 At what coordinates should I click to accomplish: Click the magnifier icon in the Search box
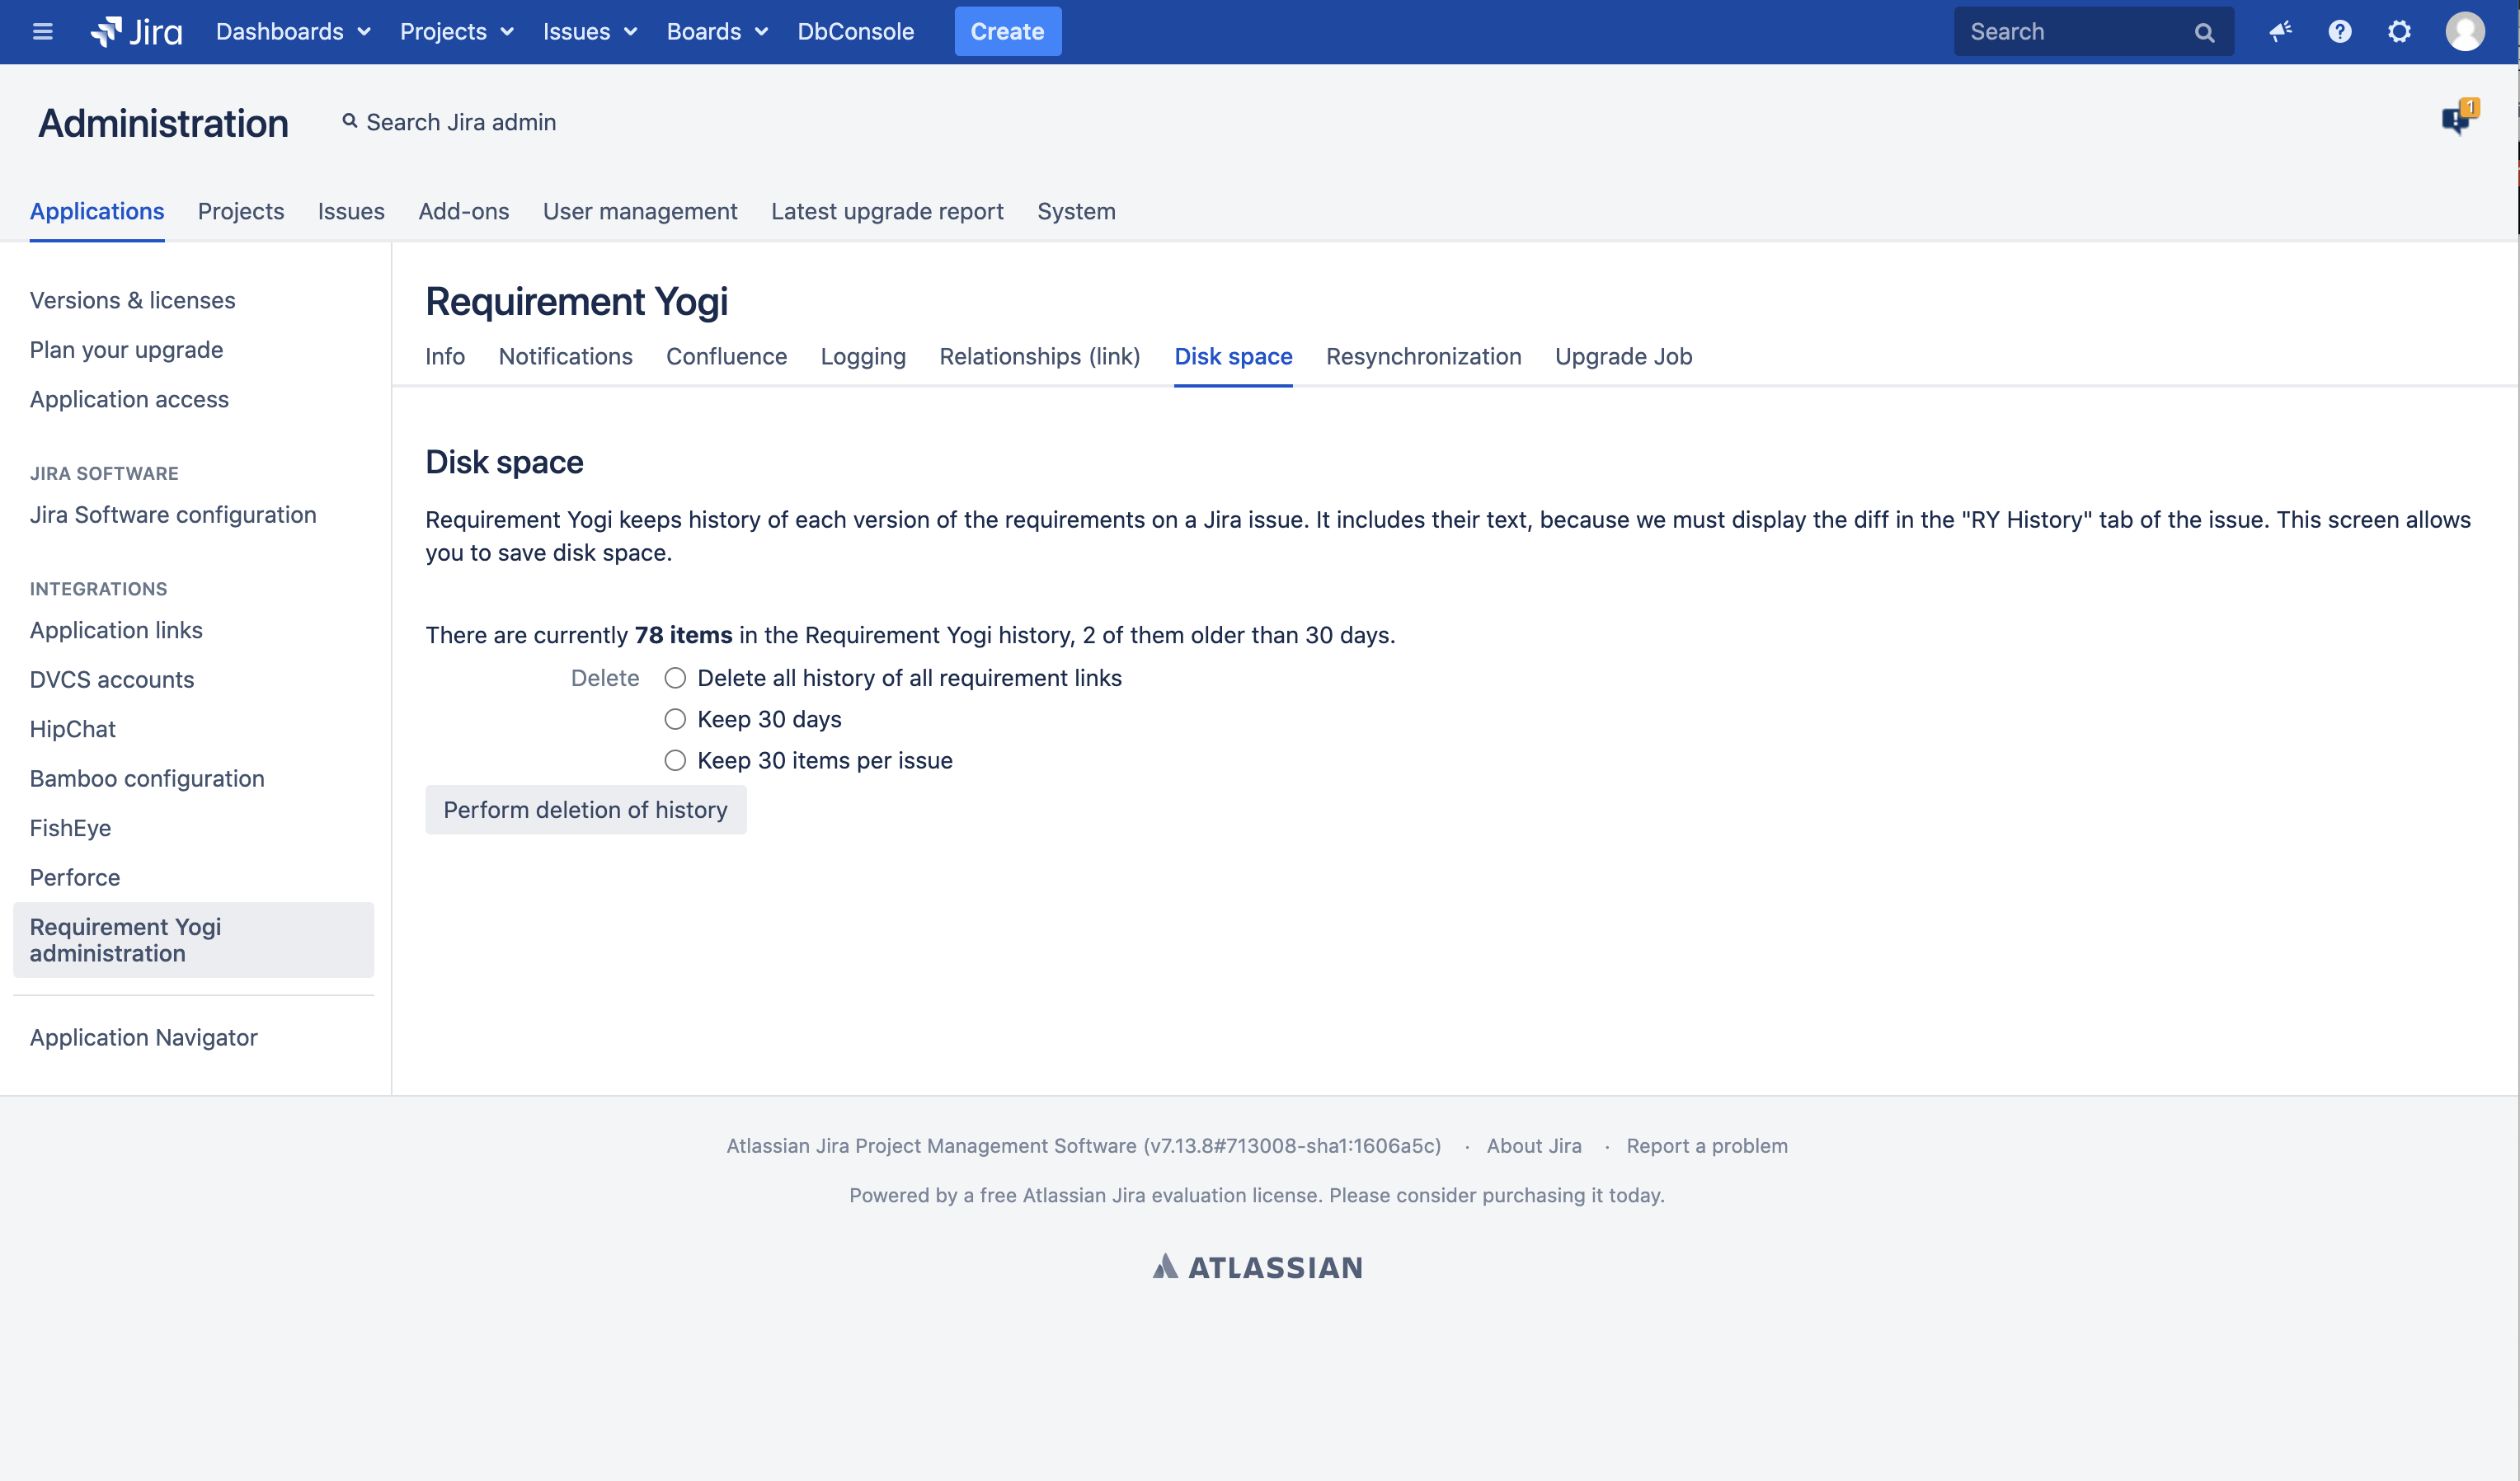pos(2204,32)
